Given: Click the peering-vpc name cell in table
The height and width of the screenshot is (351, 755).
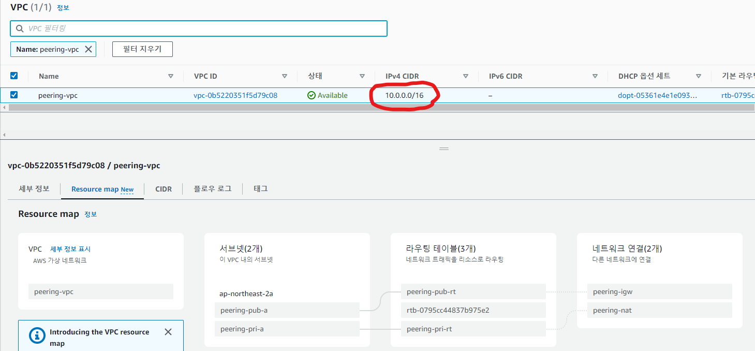Looking at the screenshot, I should pos(58,95).
